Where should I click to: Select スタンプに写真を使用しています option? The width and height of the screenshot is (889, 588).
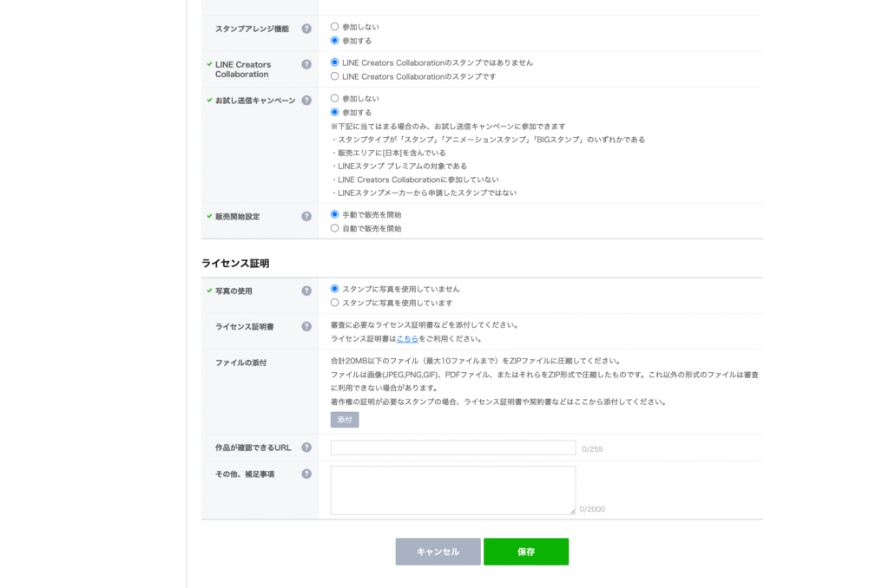[x=333, y=303]
